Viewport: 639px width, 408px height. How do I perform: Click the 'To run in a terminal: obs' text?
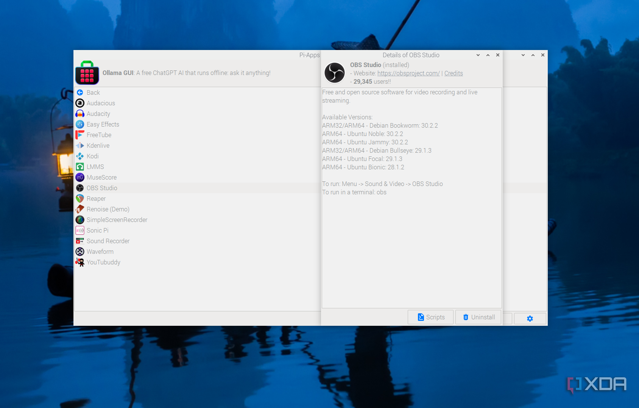click(x=354, y=192)
